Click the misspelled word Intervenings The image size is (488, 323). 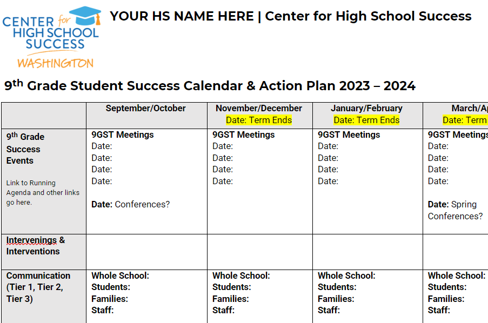tap(31, 240)
